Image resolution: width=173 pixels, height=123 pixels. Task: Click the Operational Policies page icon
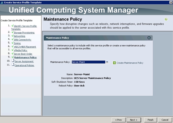click(13, 64)
